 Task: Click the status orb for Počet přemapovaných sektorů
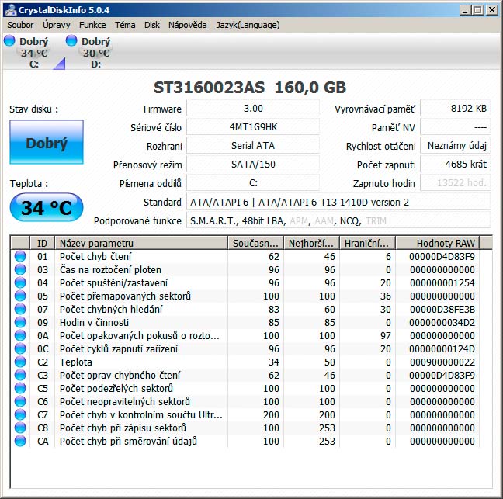pos(20,296)
